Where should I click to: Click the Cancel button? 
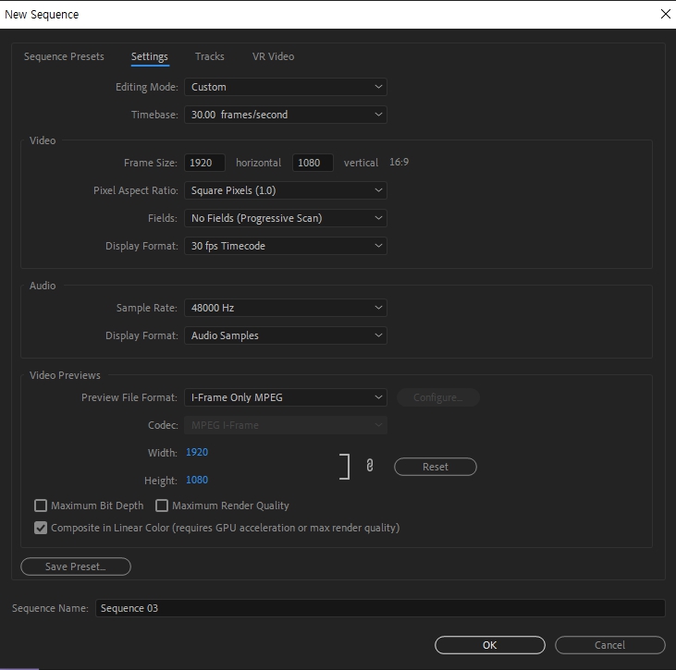click(x=609, y=645)
